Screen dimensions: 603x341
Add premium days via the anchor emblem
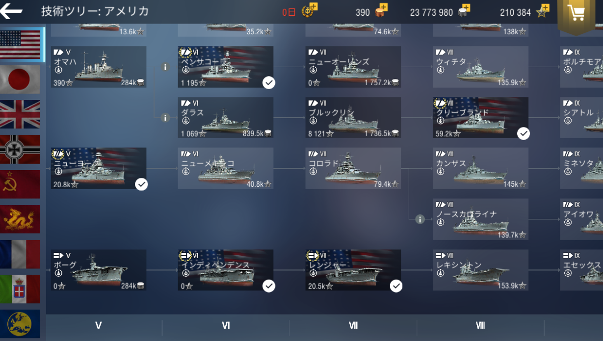click(x=310, y=10)
